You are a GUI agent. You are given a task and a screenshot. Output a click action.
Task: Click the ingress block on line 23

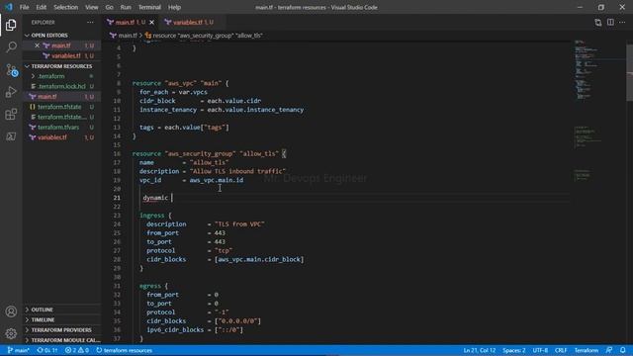click(151, 216)
